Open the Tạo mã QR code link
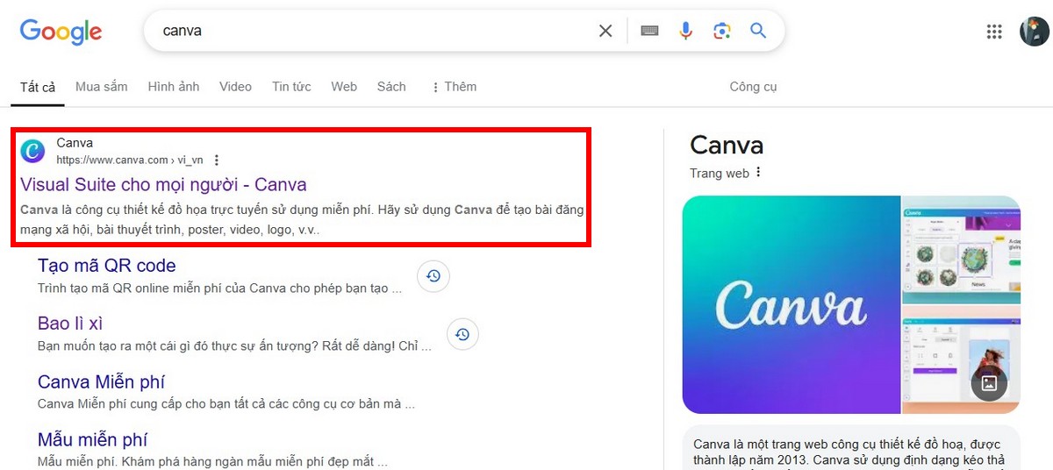The image size is (1053, 470). [x=107, y=266]
